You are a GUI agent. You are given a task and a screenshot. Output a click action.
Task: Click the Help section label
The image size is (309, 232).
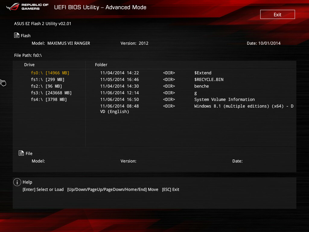pyautogui.click(x=27, y=182)
